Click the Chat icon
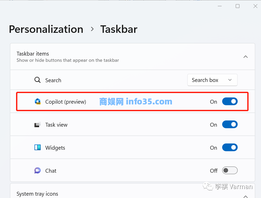261x198 pixels. click(x=38, y=171)
